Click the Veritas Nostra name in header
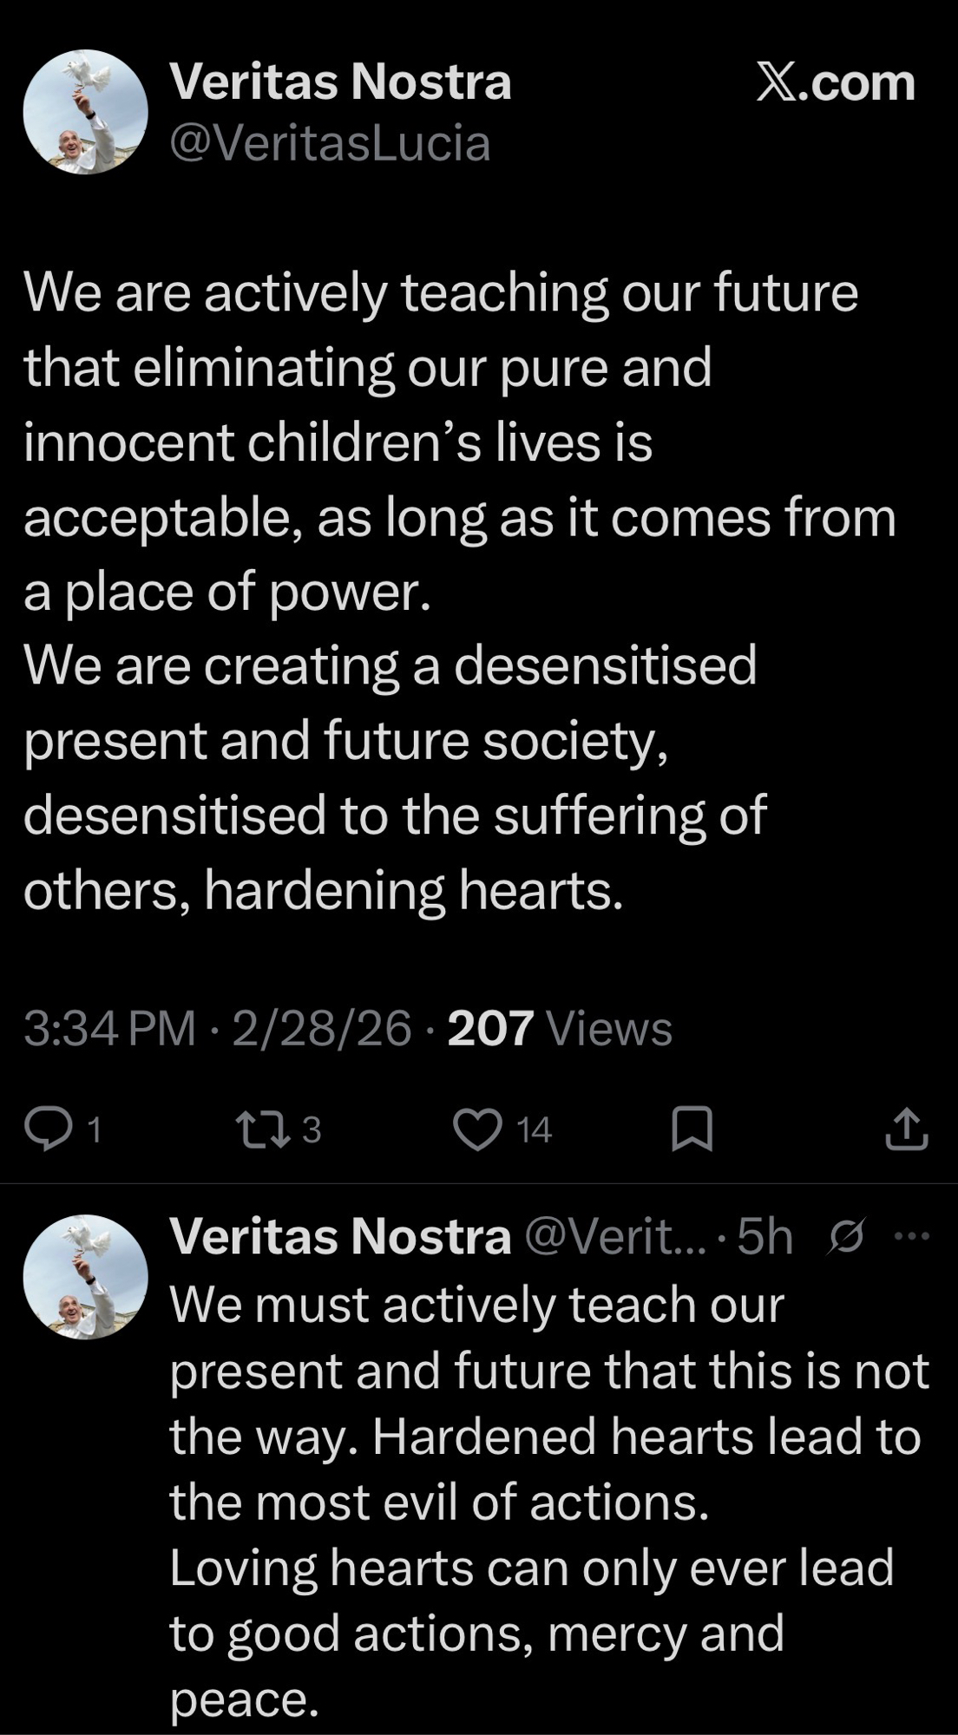The width and height of the screenshot is (958, 1735). point(340,82)
